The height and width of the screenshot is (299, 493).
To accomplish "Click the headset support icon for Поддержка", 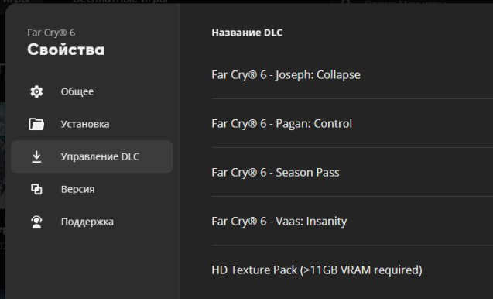I will coord(36,222).
